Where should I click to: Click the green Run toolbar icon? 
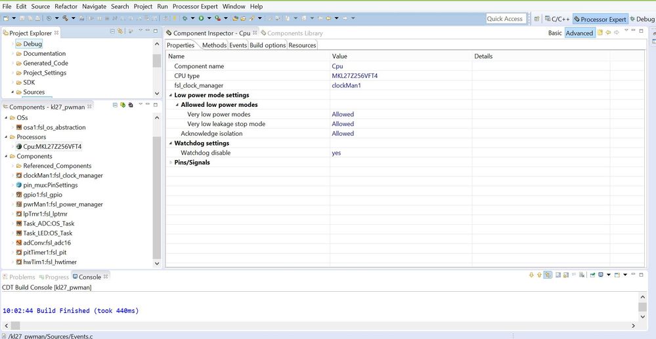click(x=201, y=18)
